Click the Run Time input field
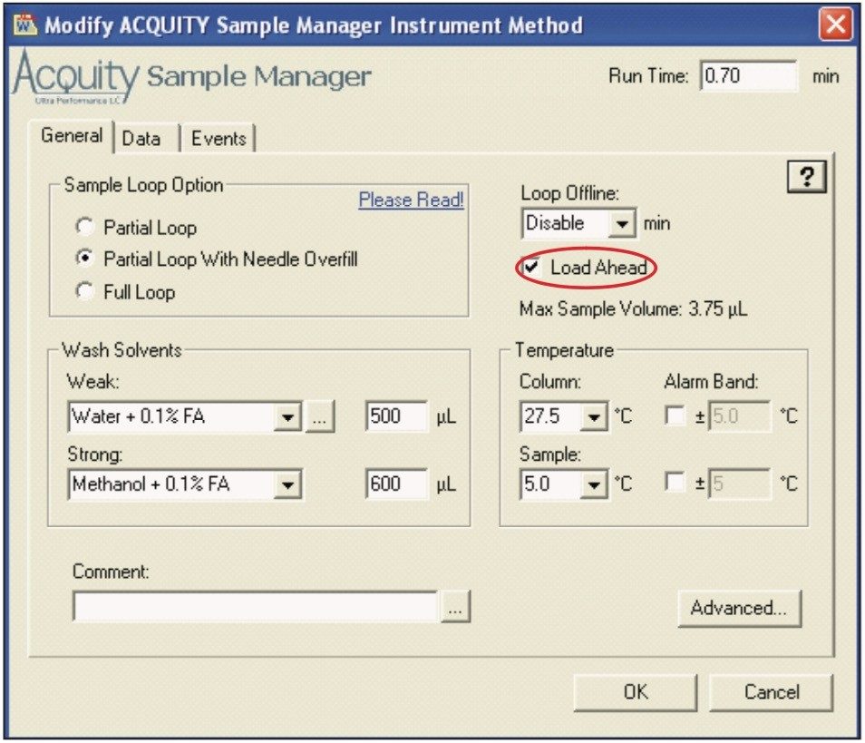This screenshot has height=743, width=865. click(x=748, y=75)
